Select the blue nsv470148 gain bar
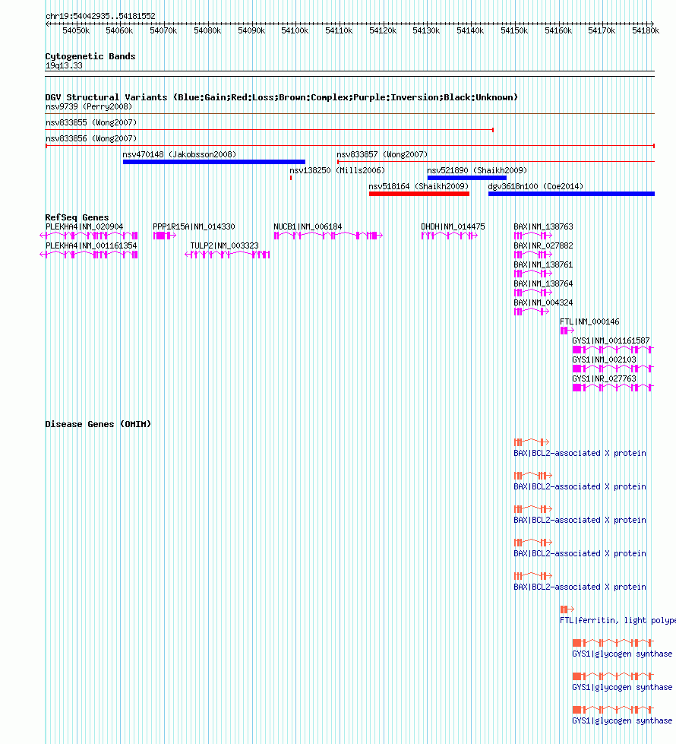The width and height of the screenshot is (676, 744). tap(214, 162)
